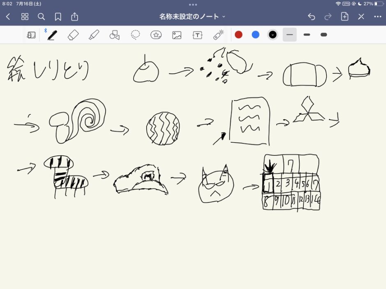Screen dimensions: 386x289
Task: Select the Pen tool
Action: point(52,35)
